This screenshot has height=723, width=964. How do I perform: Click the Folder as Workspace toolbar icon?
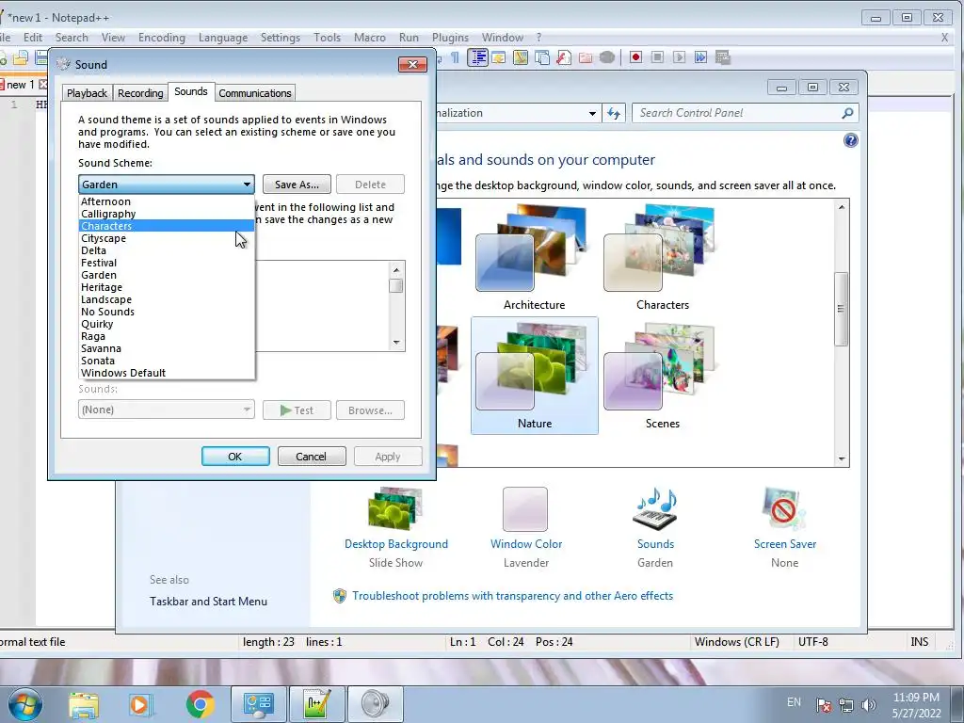[586, 57]
